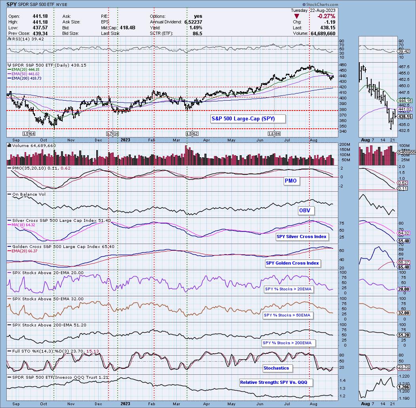Click the Chg value -1.19
The width and height of the screenshot is (416, 408).
(x=329, y=22)
